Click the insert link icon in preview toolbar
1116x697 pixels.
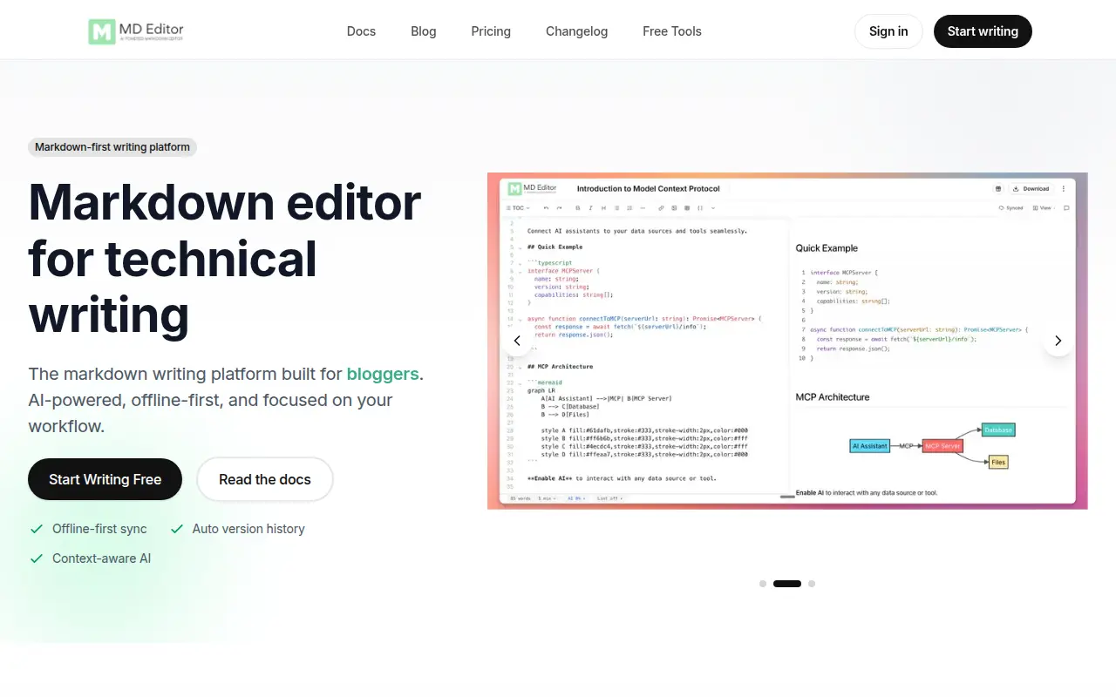pyautogui.click(x=661, y=208)
